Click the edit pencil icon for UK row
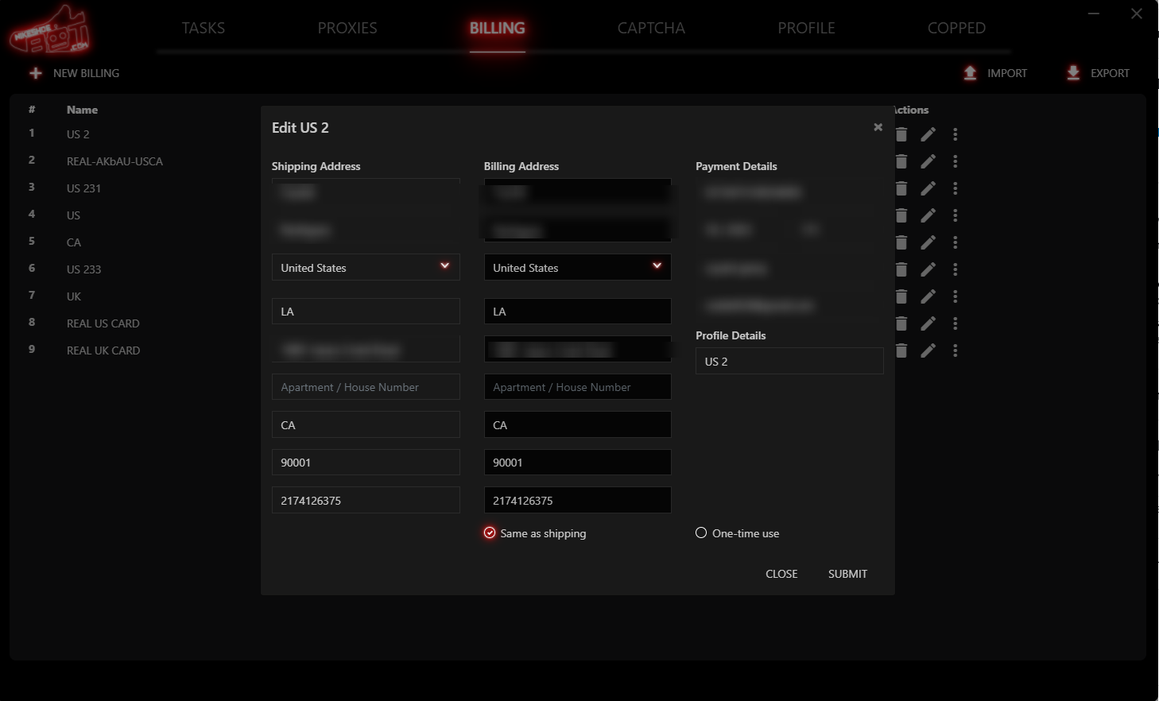Viewport: 1159px width, 701px height. 928,296
